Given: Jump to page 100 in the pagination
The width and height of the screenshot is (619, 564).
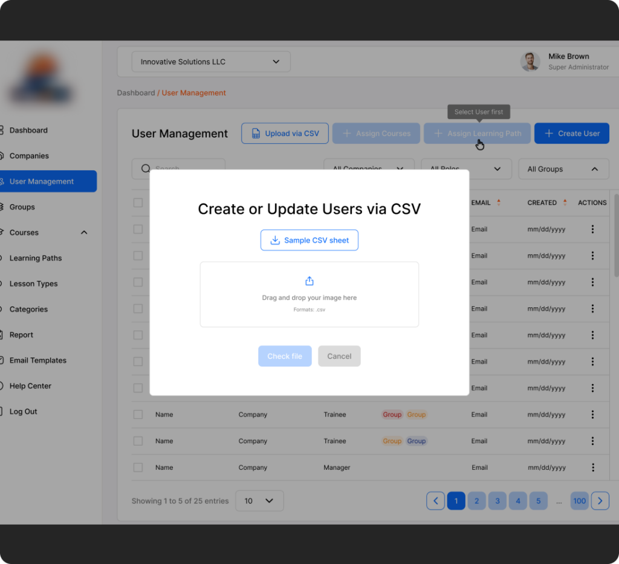Looking at the screenshot, I should (580, 501).
